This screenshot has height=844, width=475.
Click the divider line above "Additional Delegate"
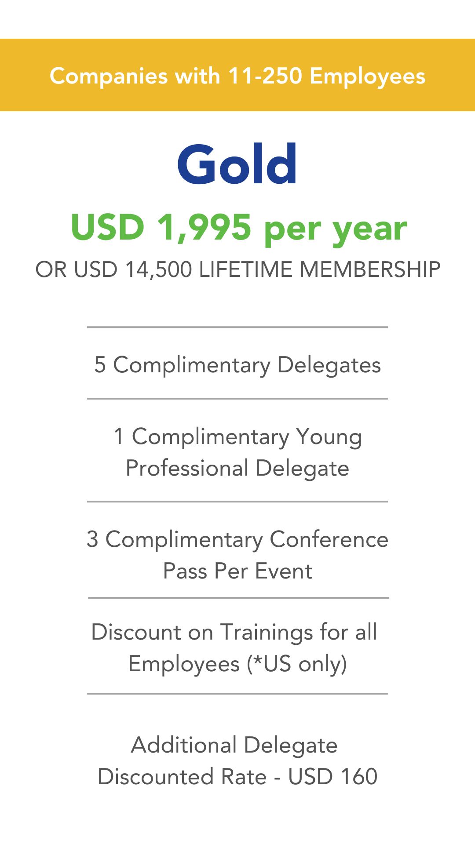pos(237,694)
